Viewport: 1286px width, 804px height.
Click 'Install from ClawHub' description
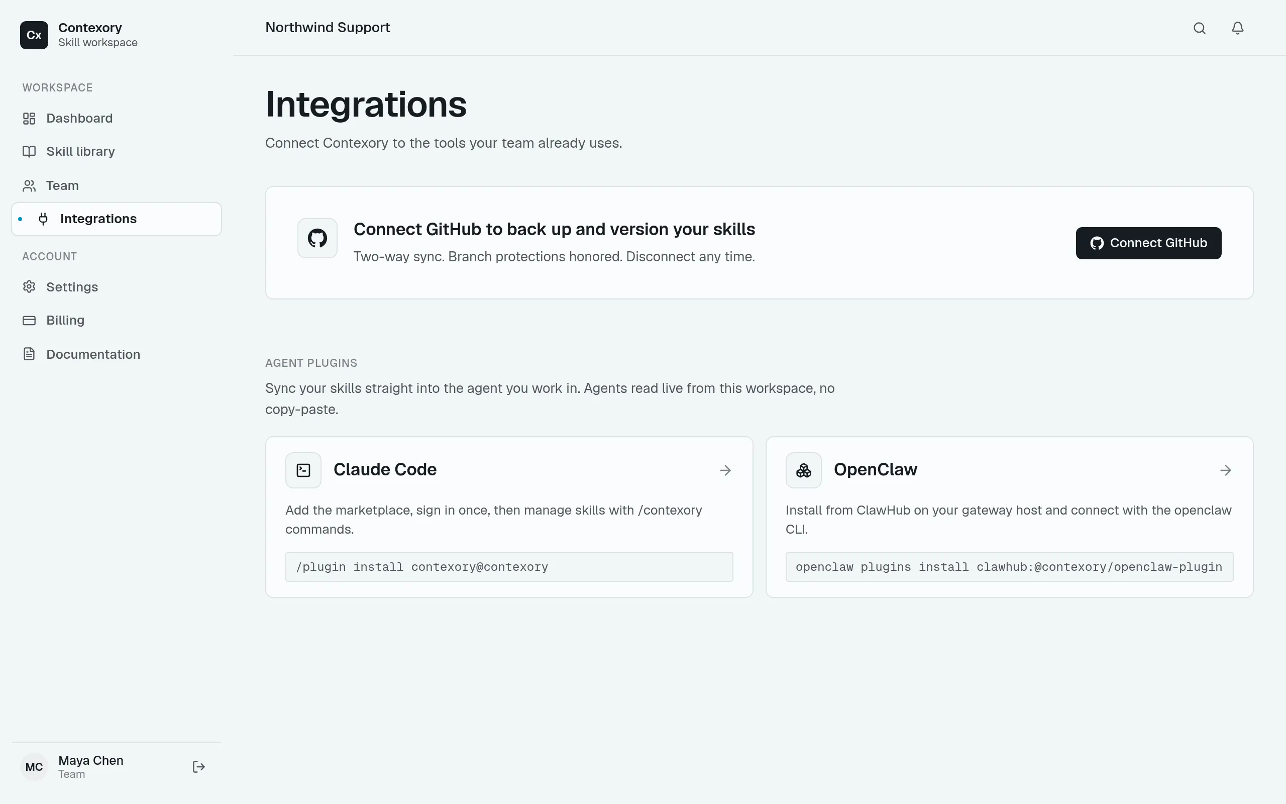tap(1009, 520)
